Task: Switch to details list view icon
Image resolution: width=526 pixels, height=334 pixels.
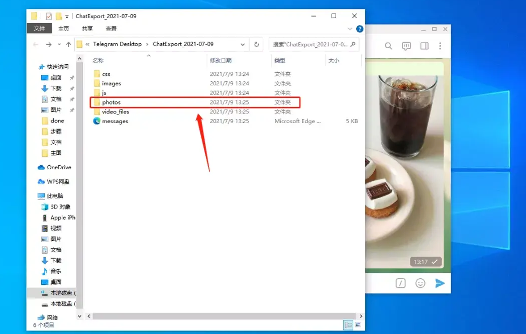Action: pos(348,325)
